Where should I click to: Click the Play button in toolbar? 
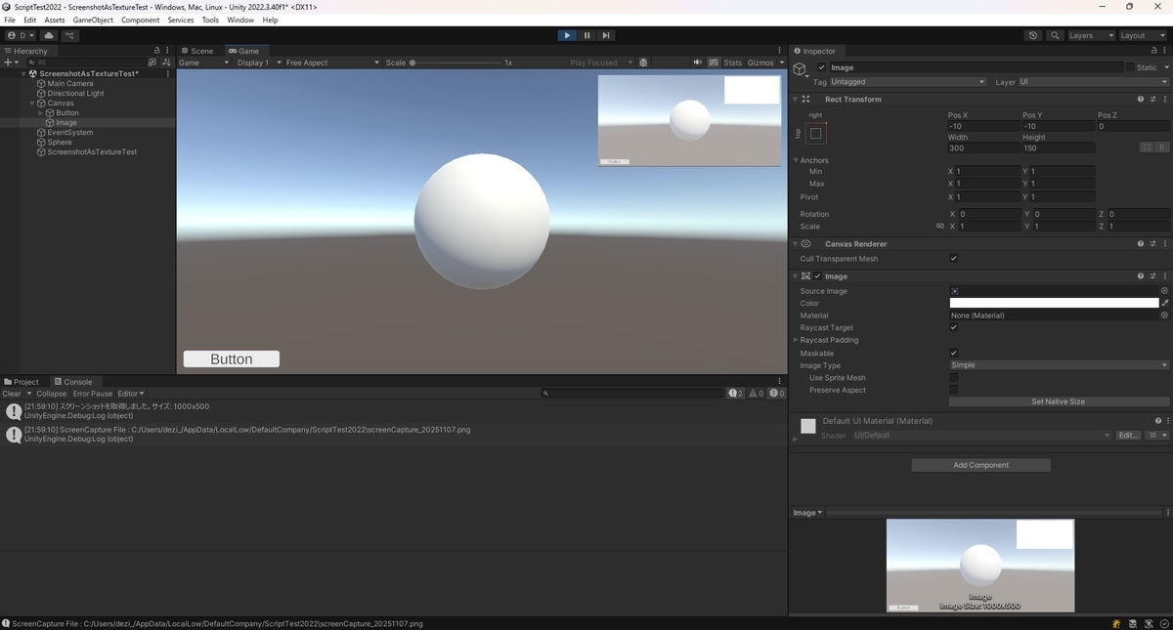tap(567, 35)
